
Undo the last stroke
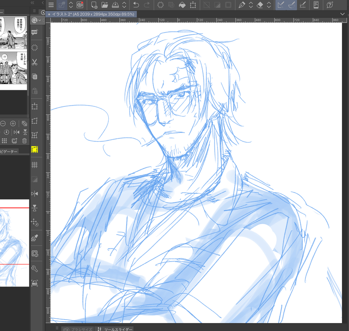[x=136, y=5]
